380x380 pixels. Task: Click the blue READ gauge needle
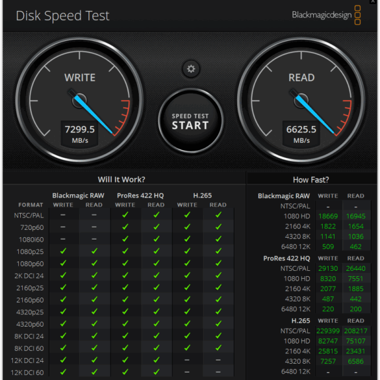tap(314, 114)
